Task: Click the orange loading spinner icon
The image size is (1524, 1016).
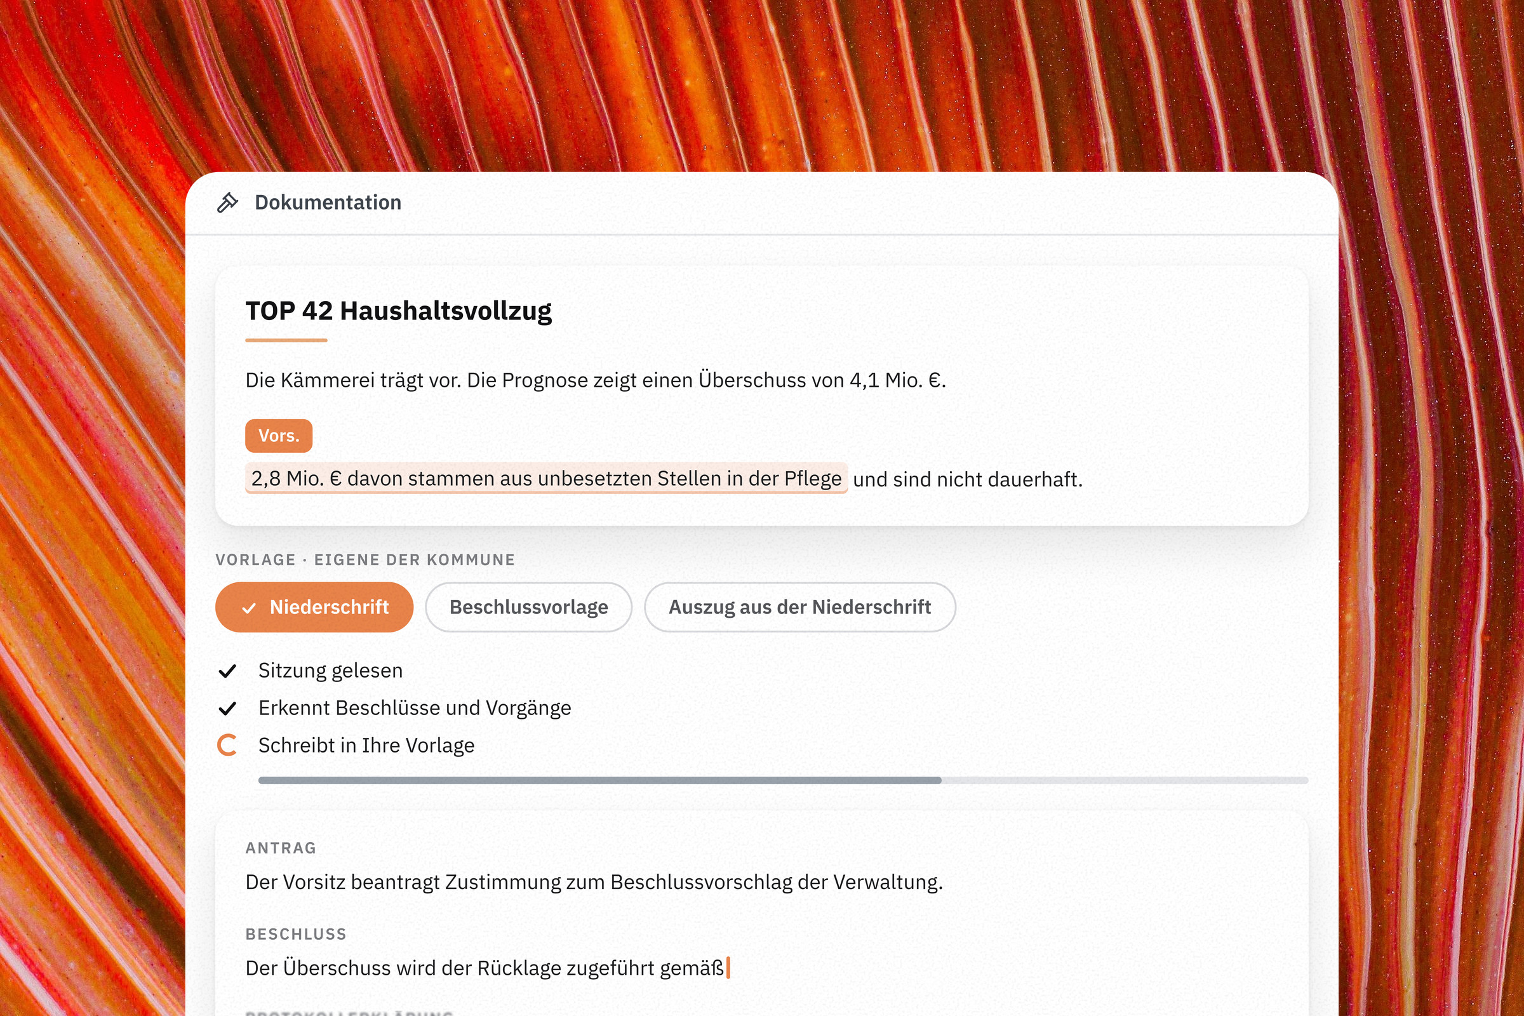Action: pyautogui.click(x=227, y=745)
